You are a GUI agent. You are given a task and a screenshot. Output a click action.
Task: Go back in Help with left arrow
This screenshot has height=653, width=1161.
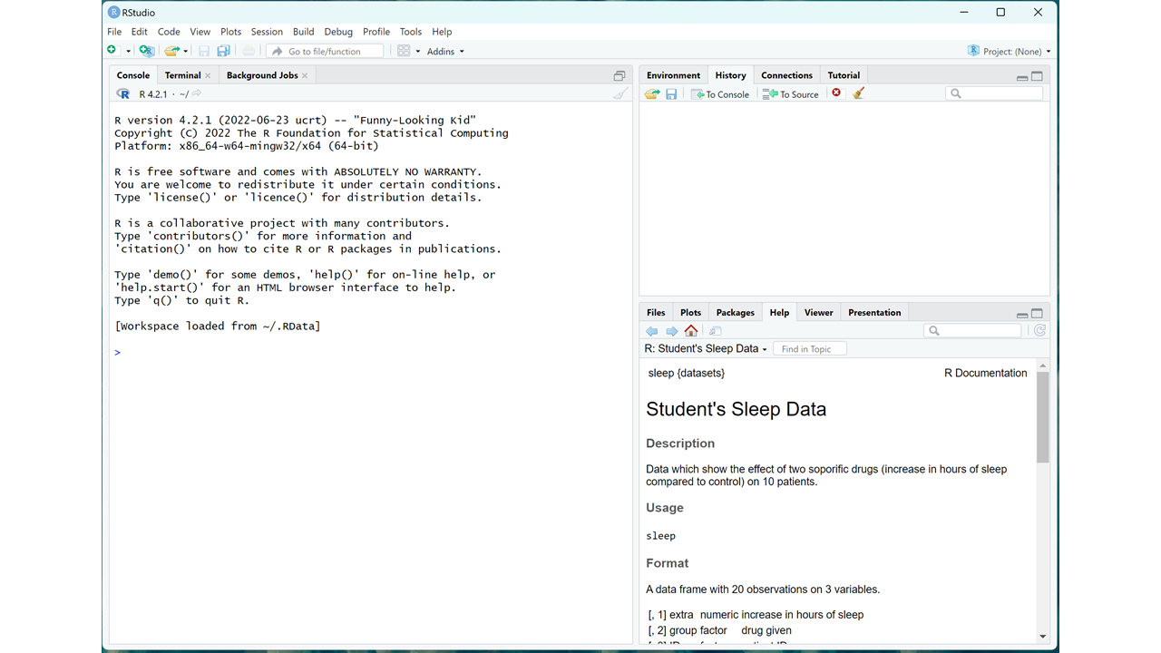(651, 331)
